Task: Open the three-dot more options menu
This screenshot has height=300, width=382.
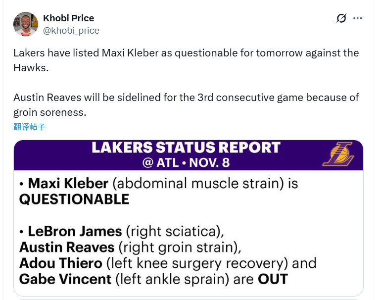Action: click(357, 19)
